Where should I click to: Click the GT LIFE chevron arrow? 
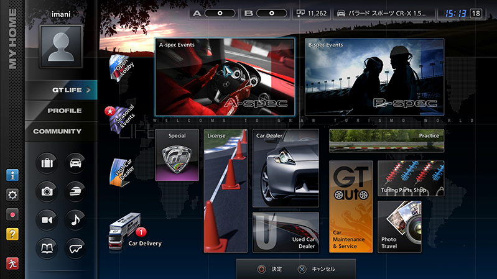(x=88, y=90)
